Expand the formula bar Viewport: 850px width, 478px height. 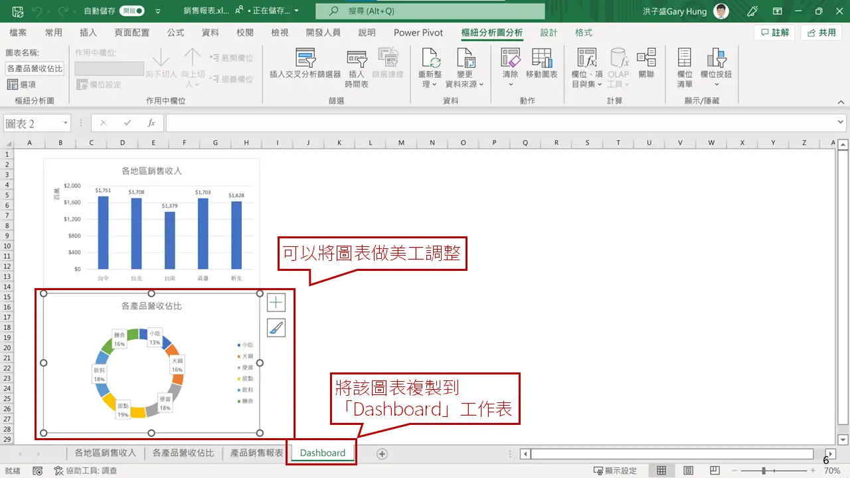[841, 123]
